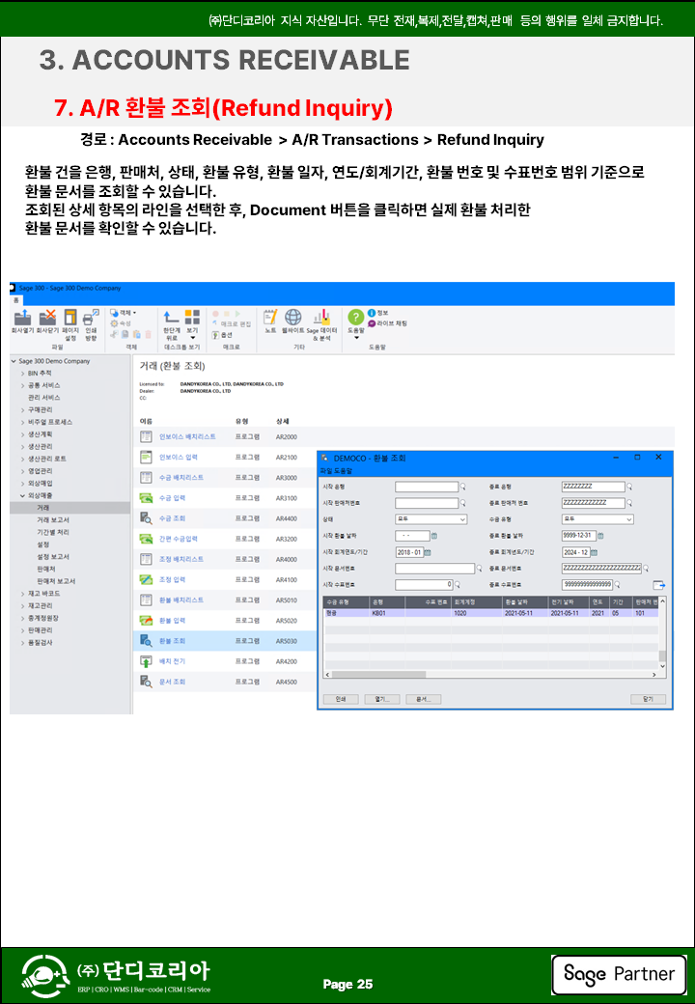Click the 종료 수표번호 field
Image resolution: width=695 pixels, height=1004 pixels.
587,585
